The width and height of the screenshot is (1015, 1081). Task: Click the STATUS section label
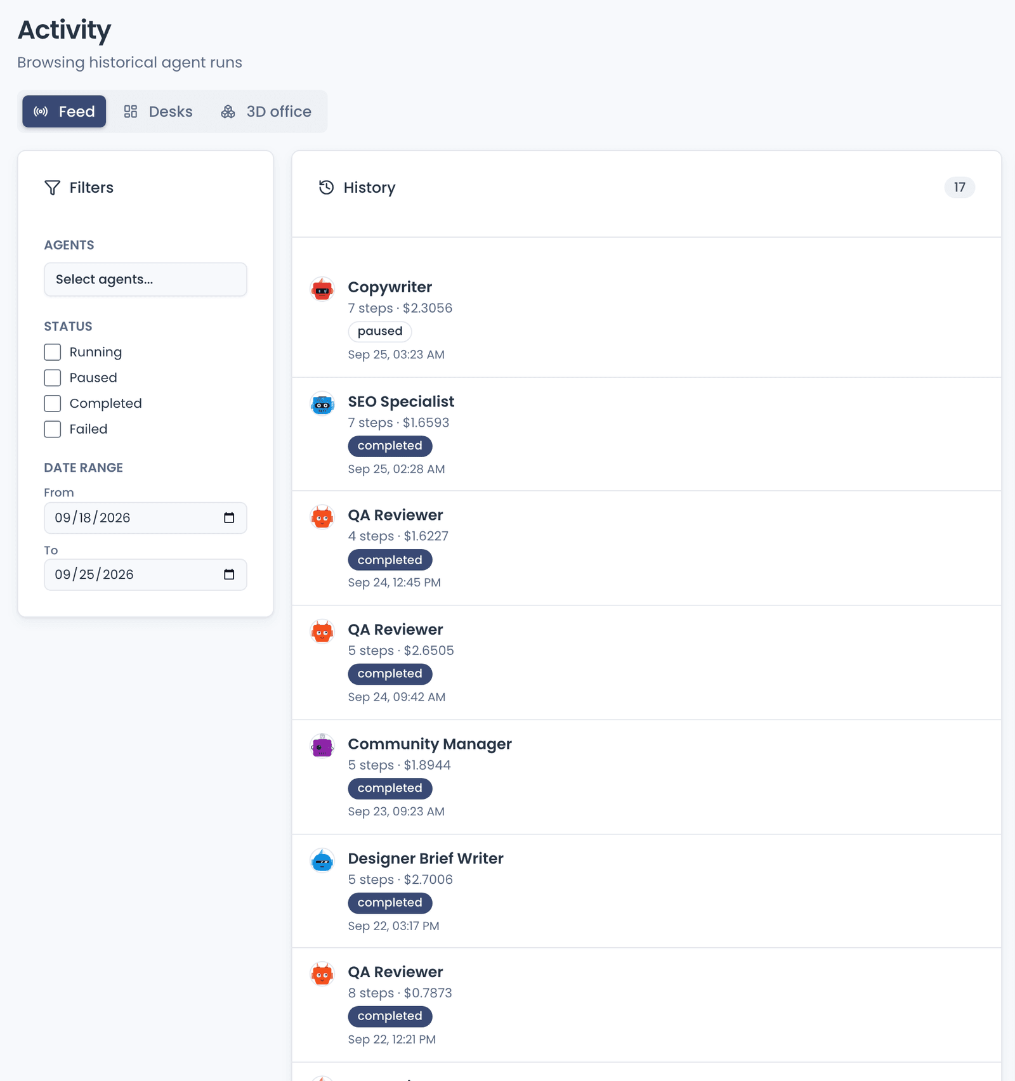pos(68,327)
